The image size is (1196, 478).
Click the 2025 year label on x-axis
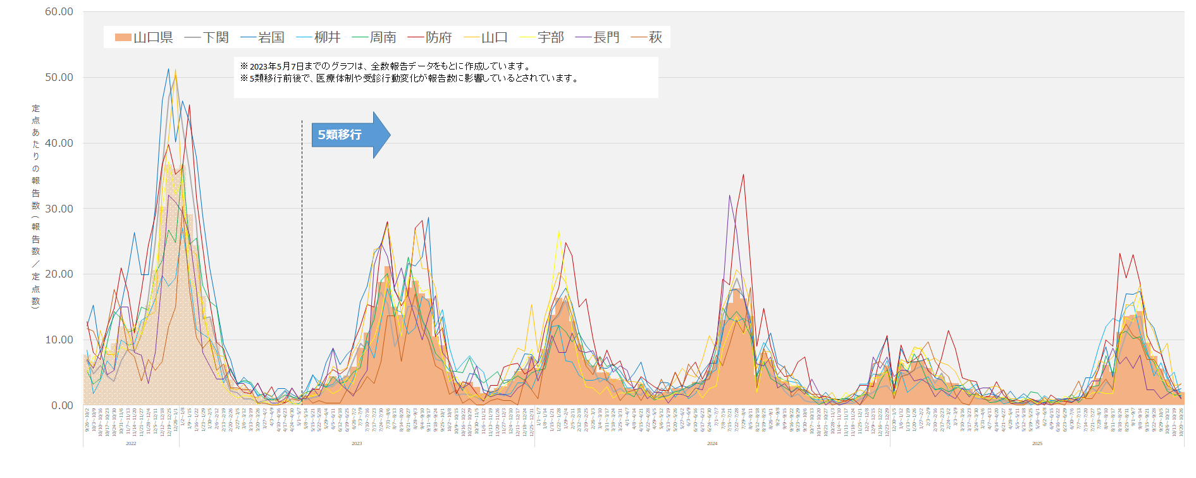pyautogui.click(x=1037, y=444)
